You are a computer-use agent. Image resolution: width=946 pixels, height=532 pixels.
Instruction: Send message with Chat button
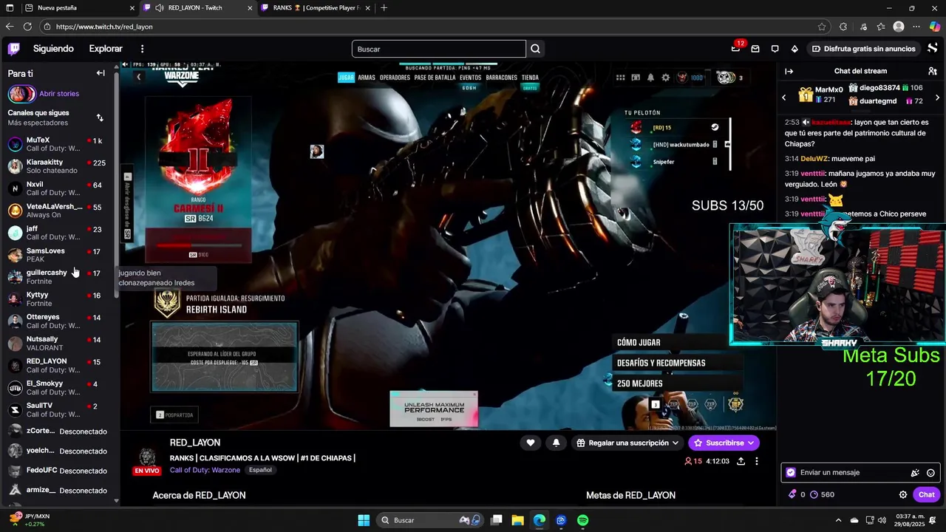coord(927,494)
